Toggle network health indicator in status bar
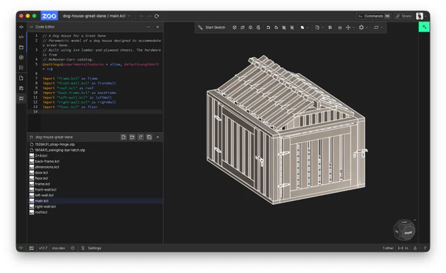The height and width of the screenshot is (273, 446). click(x=21, y=248)
